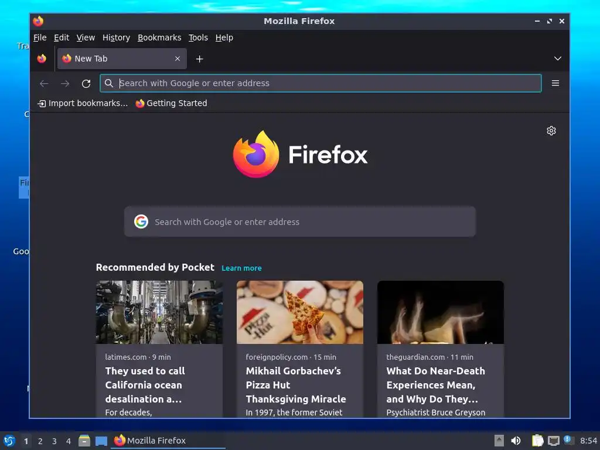Switch to workspace 2
This screenshot has height=450, width=600.
[x=40, y=441]
